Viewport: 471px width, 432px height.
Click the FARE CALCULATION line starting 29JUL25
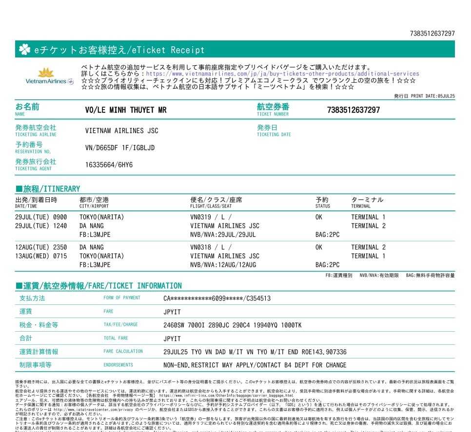[x=255, y=352]
